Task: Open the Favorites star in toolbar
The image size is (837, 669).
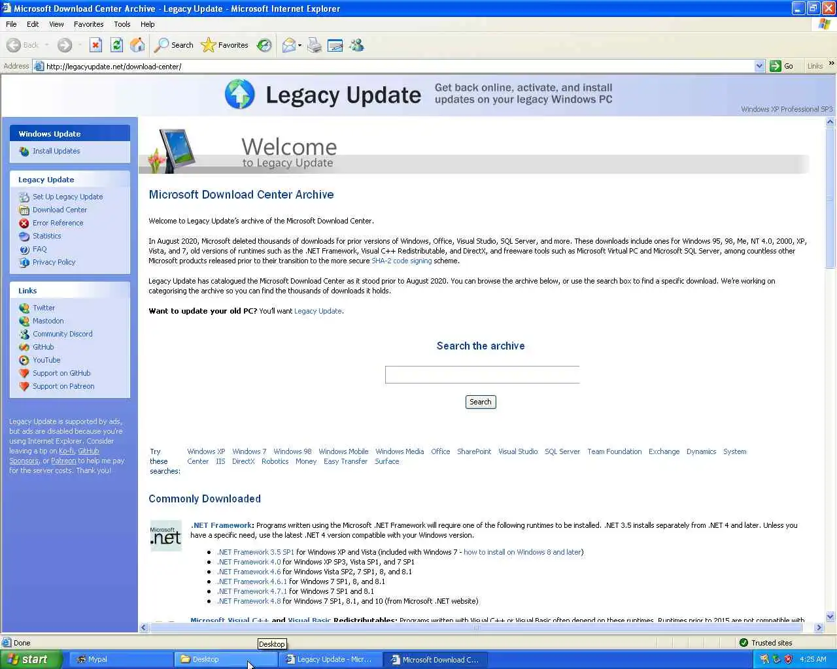Action: pos(224,45)
